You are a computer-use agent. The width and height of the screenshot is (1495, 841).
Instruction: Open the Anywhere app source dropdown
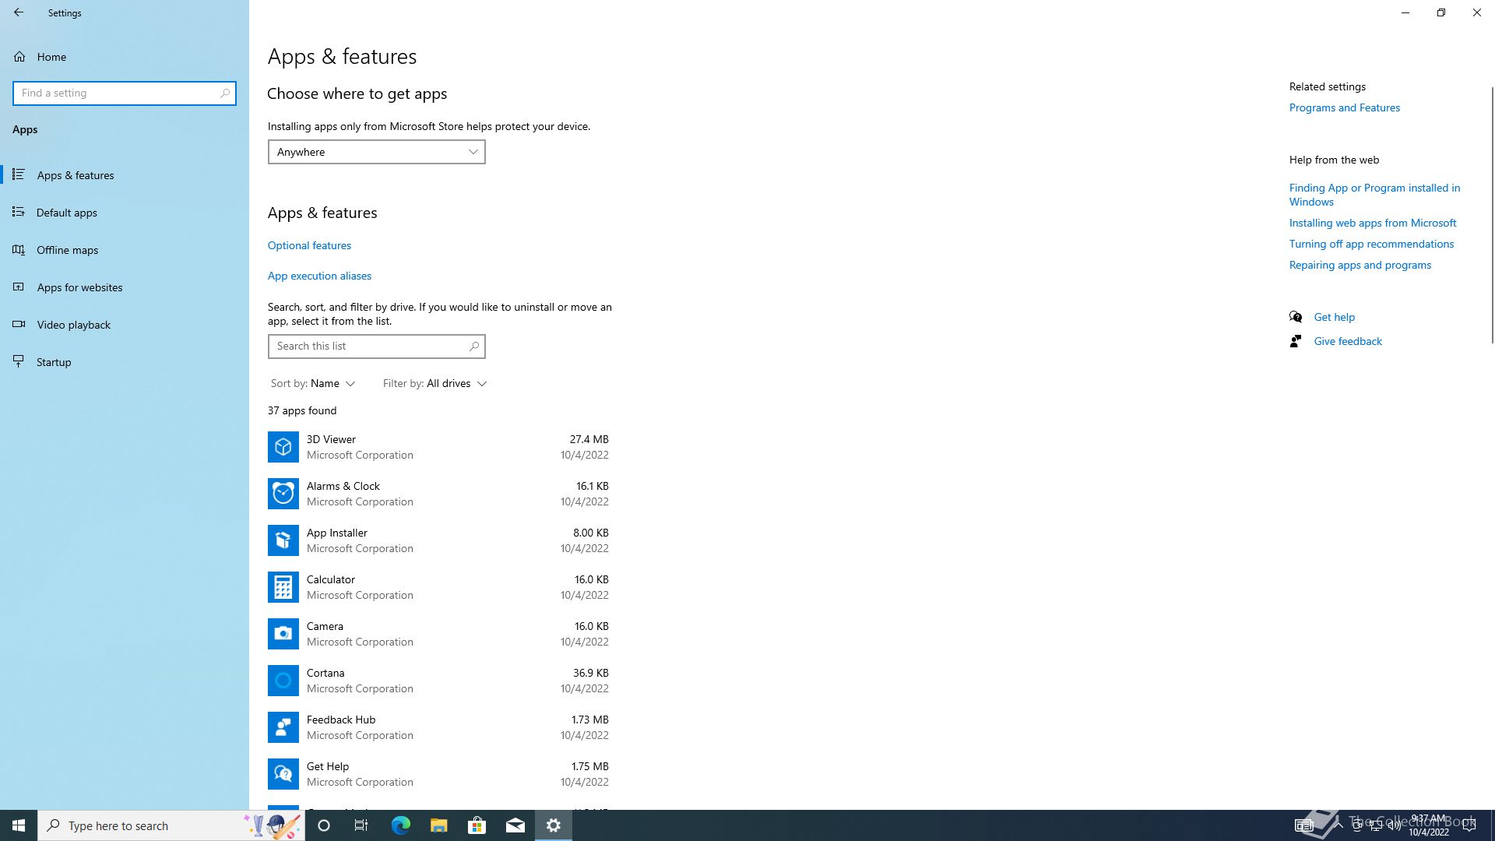click(377, 152)
